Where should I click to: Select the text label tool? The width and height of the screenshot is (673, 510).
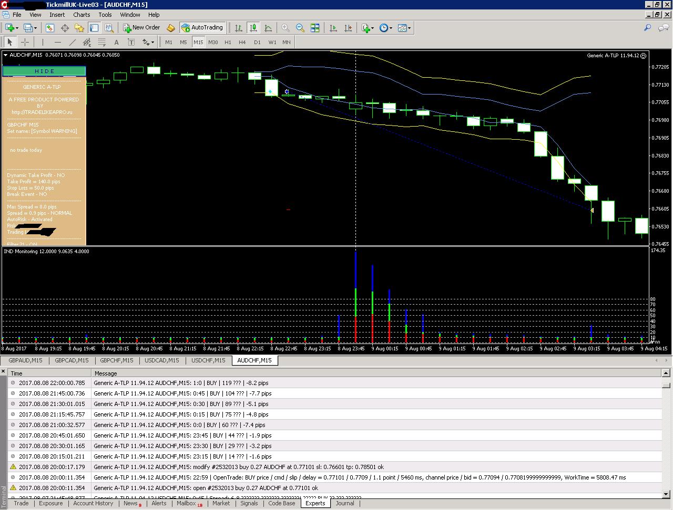click(x=116, y=42)
